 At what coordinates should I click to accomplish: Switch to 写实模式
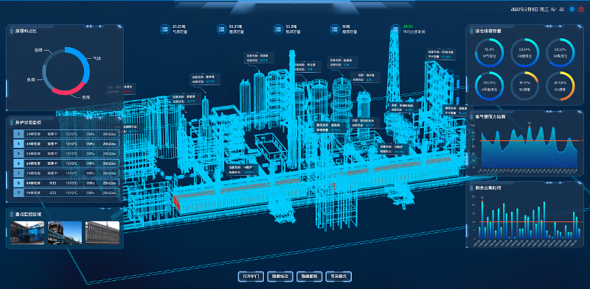click(x=339, y=276)
